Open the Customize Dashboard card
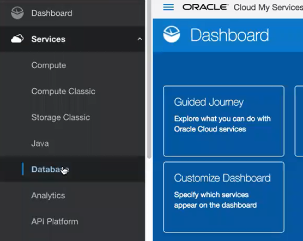The width and height of the screenshot is (303, 241). pos(223,197)
